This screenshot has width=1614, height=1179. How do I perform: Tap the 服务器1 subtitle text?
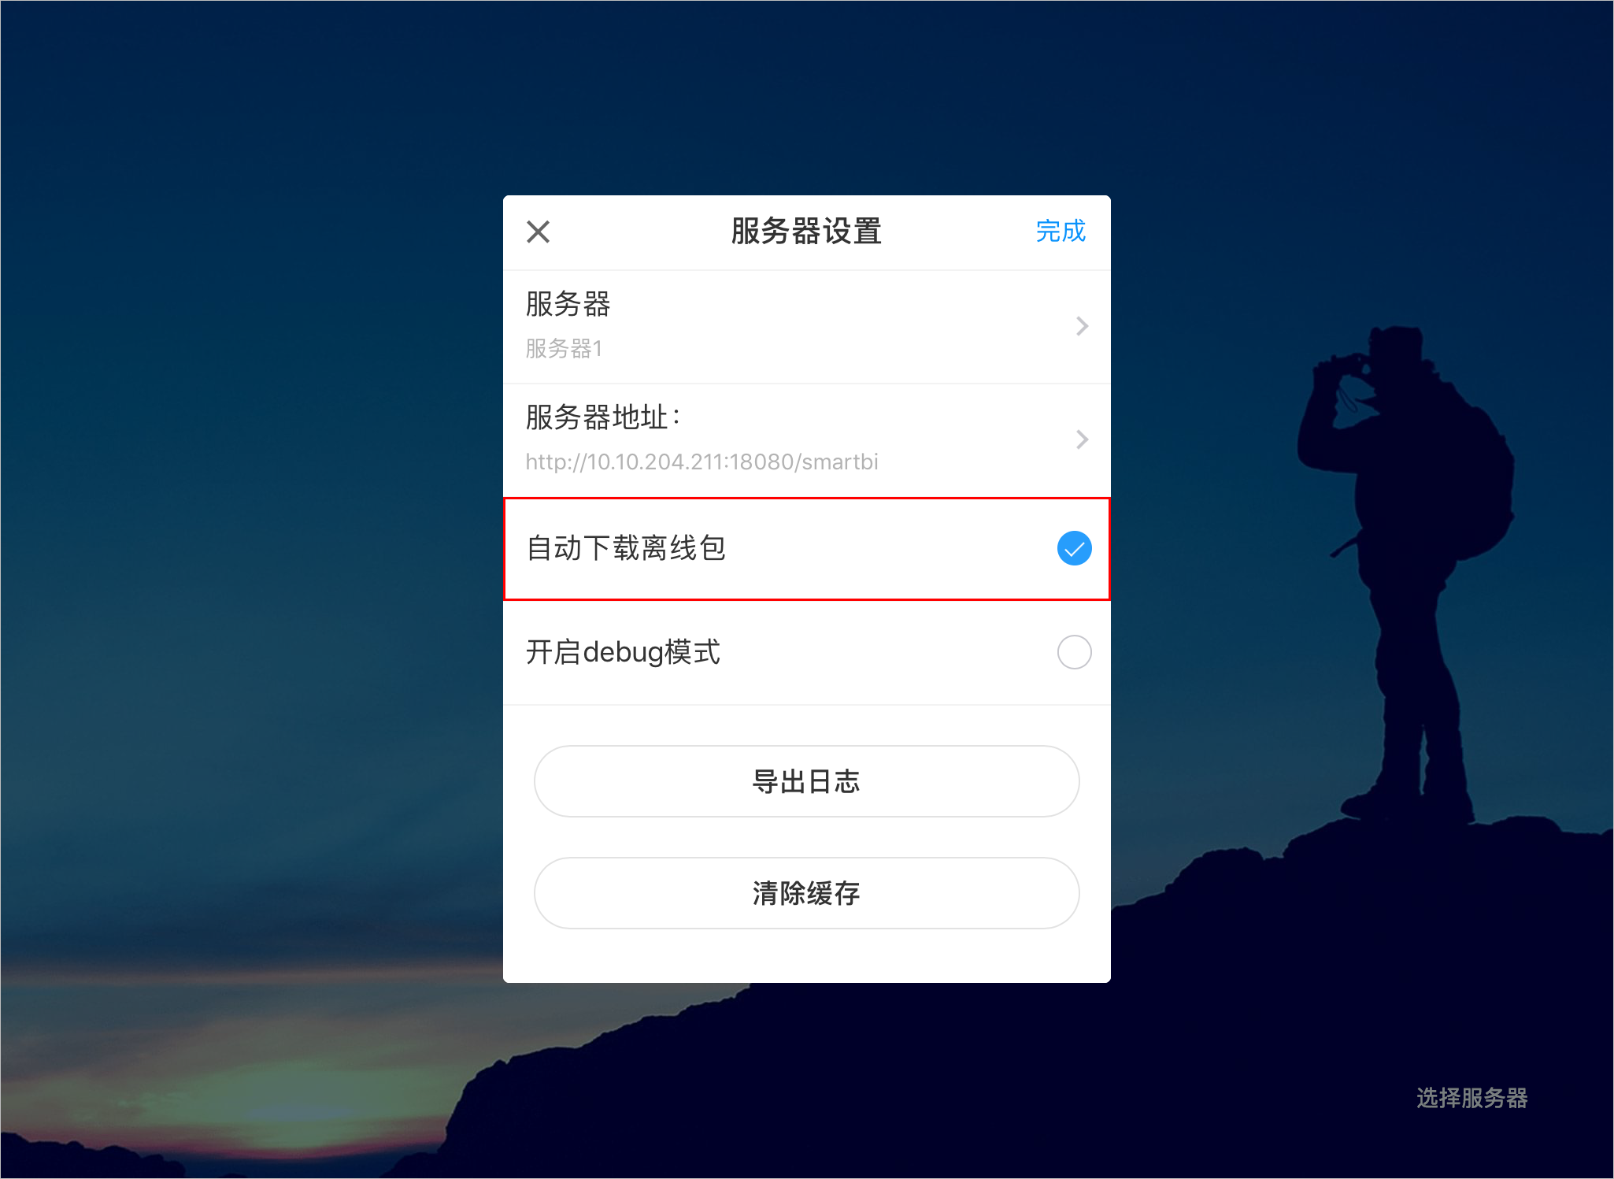[x=565, y=348]
